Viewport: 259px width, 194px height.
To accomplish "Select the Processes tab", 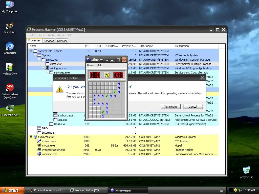I will (x=34, y=41).
